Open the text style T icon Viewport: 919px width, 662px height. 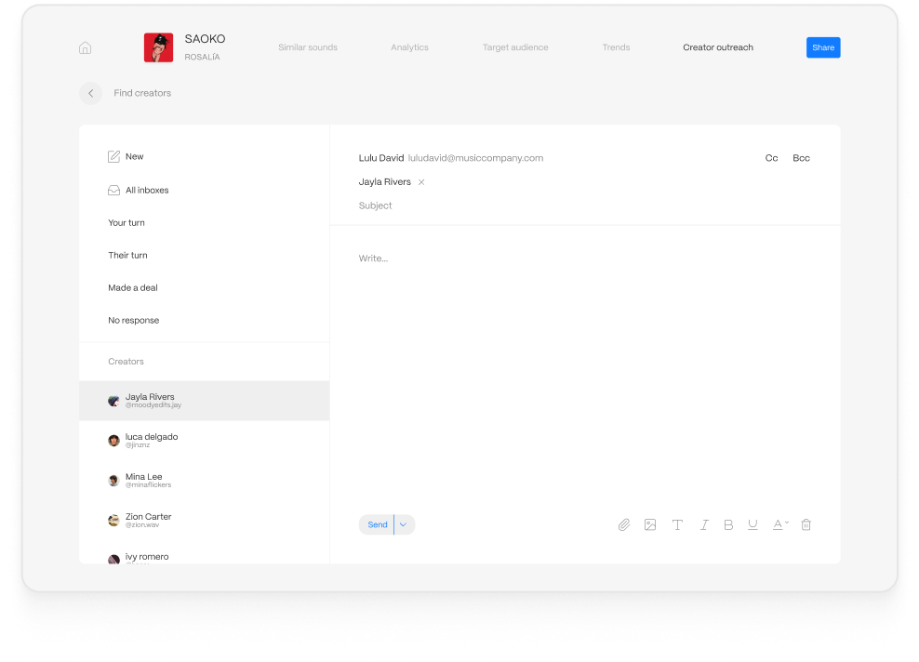677,525
